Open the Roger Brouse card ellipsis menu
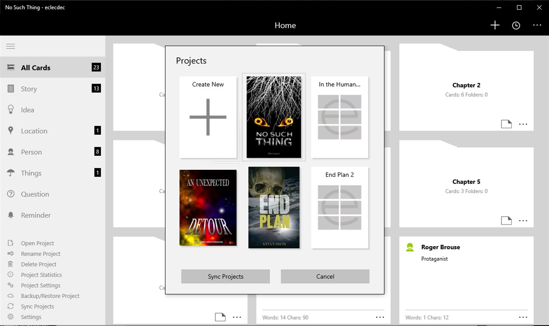Viewport: 549px width, 326px height. pos(523,317)
